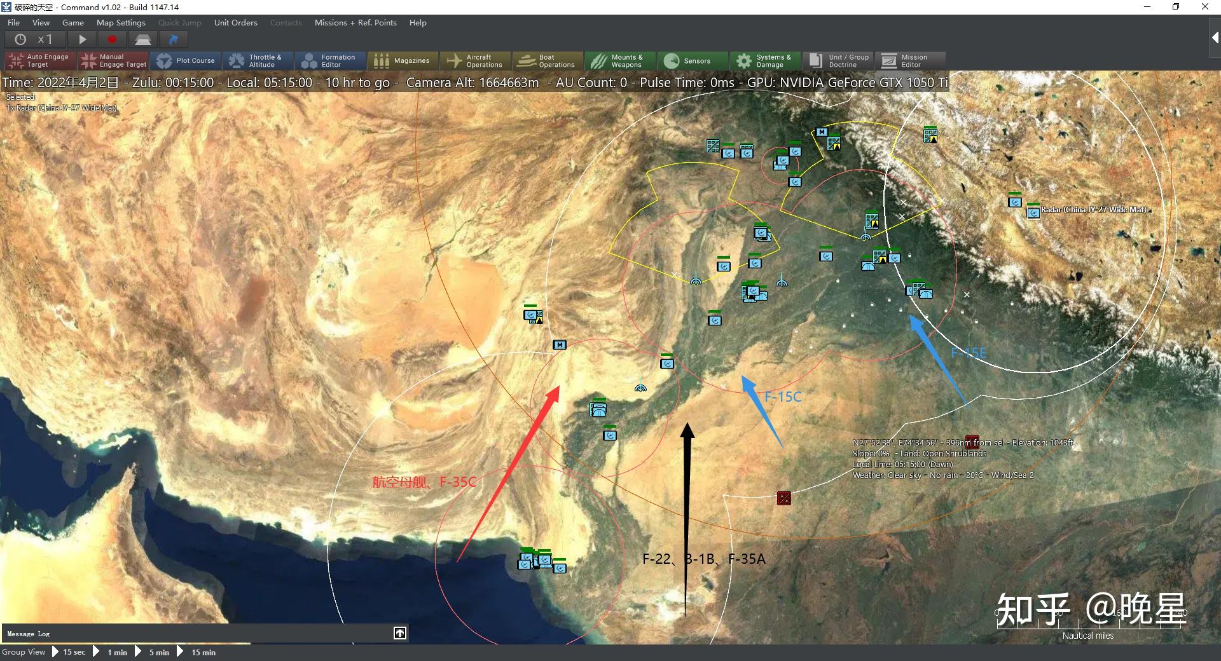Open the Mission Editor
The height and width of the screenshot is (661, 1221).
click(x=910, y=60)
